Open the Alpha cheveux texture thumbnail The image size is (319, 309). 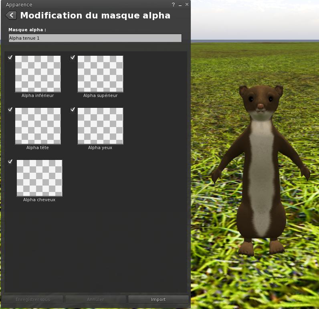(x=39, y=178)
